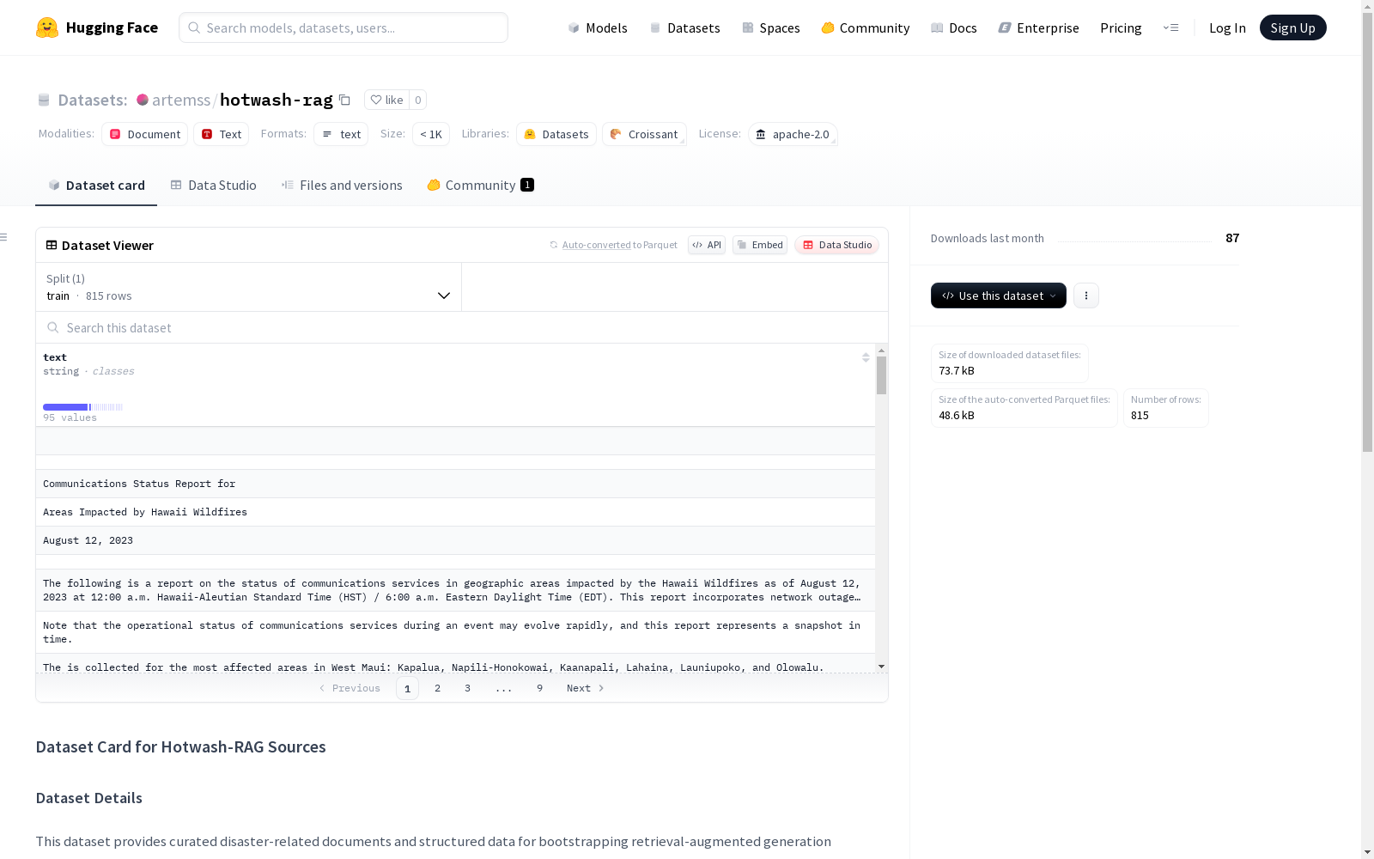Open Data Studio from the viewer header
The height and width of the screenshot is (859, 1374).
(x=837, y=245)
